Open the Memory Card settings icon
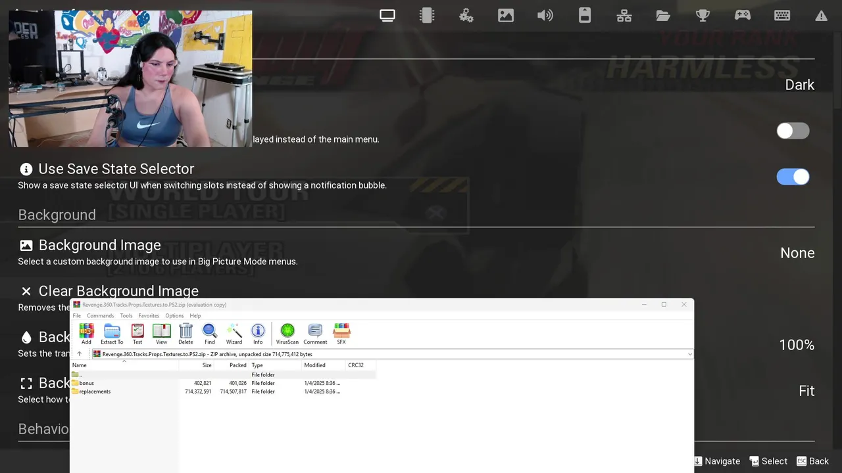The height and width of the screenshot is (473, 842). pyautogui.click(x=585, y=16)
